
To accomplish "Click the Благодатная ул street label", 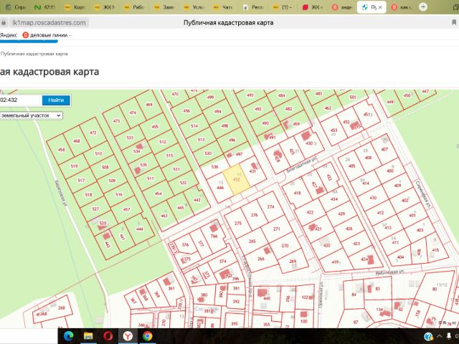I will coord(301,166).
